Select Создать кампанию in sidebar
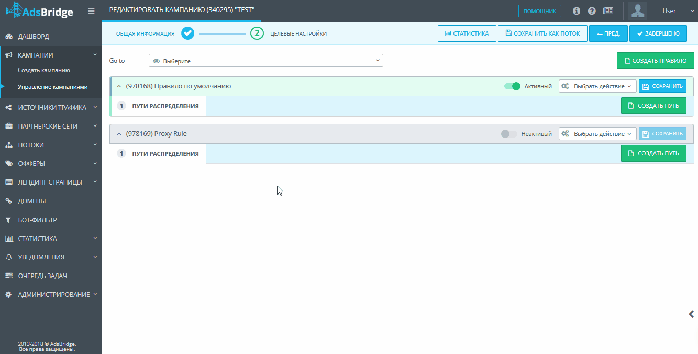The image size is (698, 354). coord(44,70)
